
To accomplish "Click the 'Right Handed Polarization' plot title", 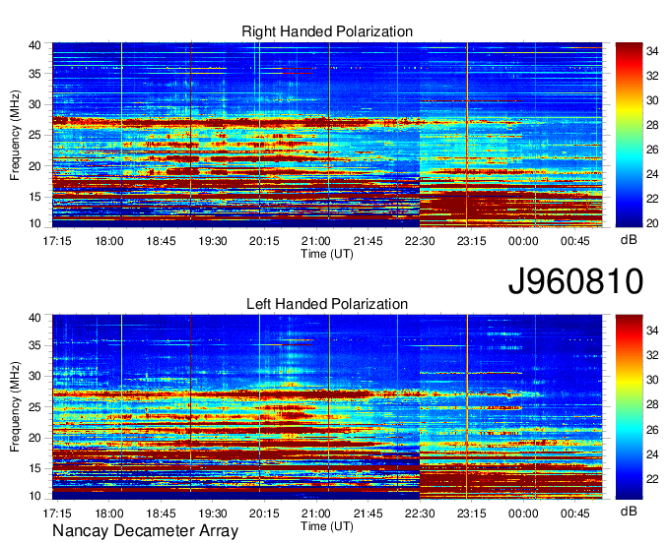I will (327, 31).
